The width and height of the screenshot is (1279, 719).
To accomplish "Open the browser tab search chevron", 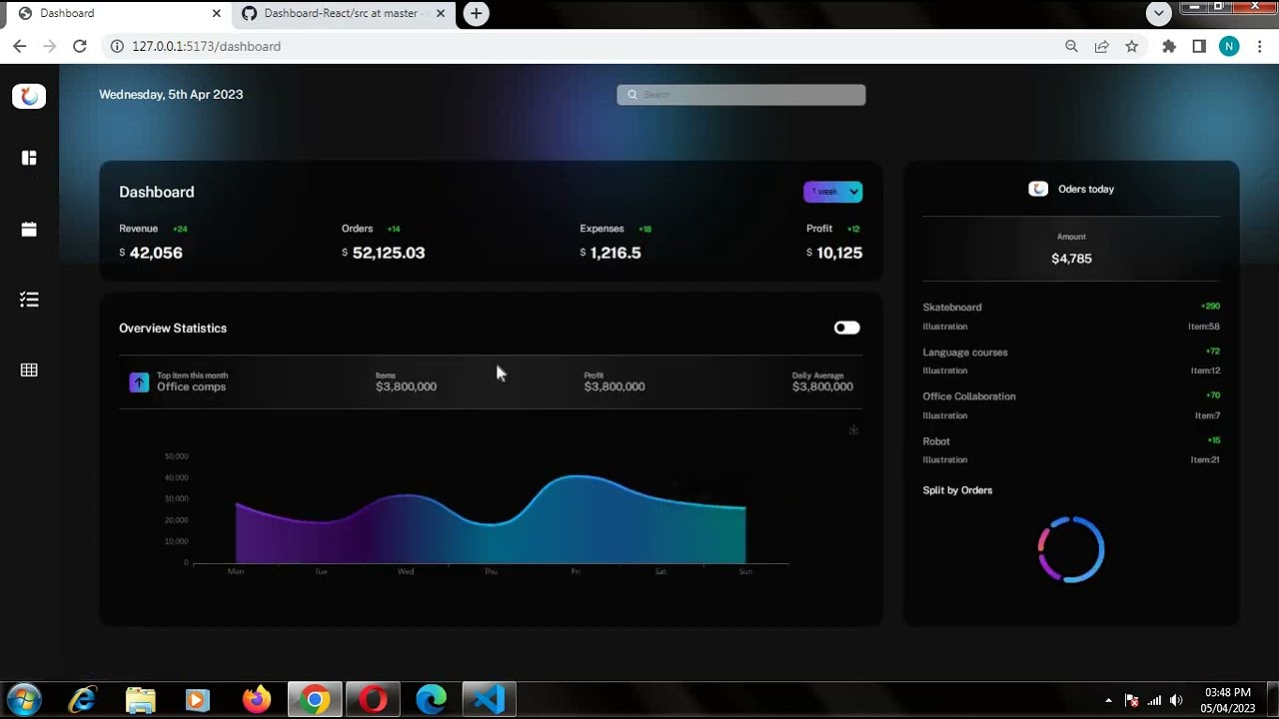I will point(1158,13).
